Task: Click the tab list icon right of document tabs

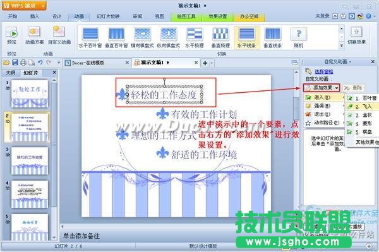Action: pyautogui.click(x=294, y=63)
